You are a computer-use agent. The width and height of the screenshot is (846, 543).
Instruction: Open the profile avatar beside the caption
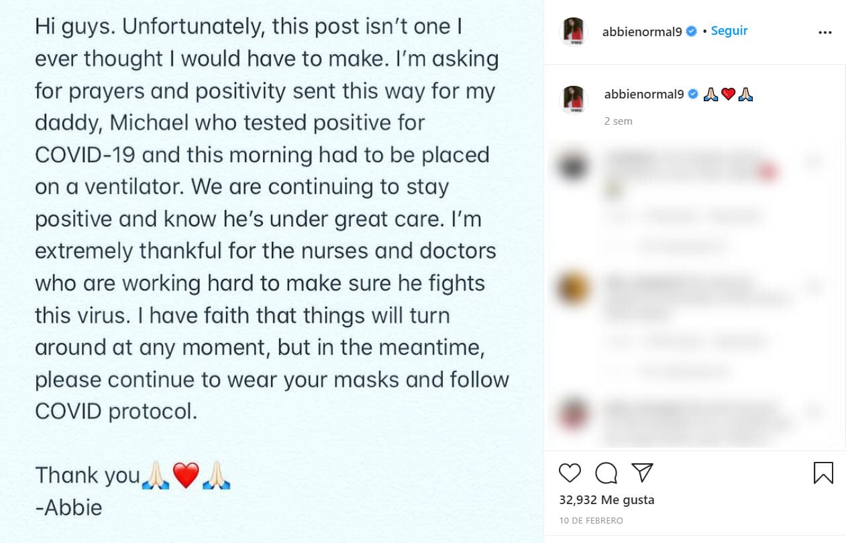574,100
